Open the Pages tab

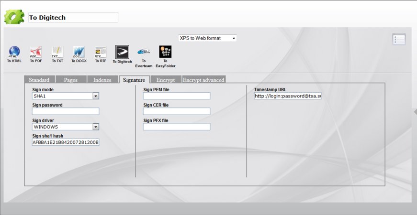(x=71, y=80)
